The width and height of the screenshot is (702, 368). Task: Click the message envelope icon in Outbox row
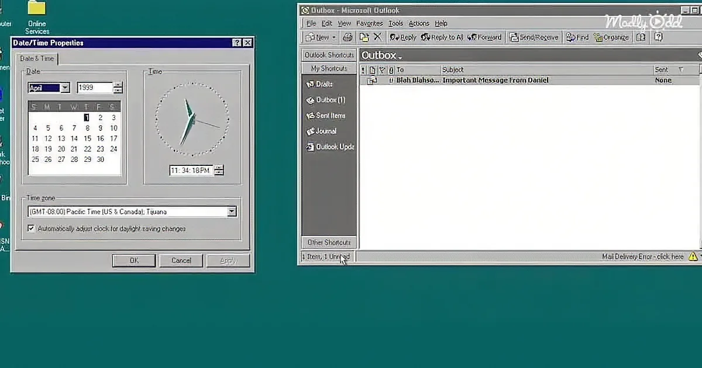(x=371, y=81)
